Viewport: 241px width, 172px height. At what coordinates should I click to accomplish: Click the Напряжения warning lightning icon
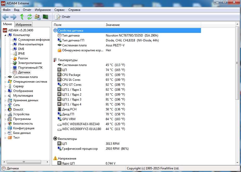pos(55,158)
